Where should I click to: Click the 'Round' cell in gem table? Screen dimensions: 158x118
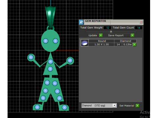click(102, 41)
